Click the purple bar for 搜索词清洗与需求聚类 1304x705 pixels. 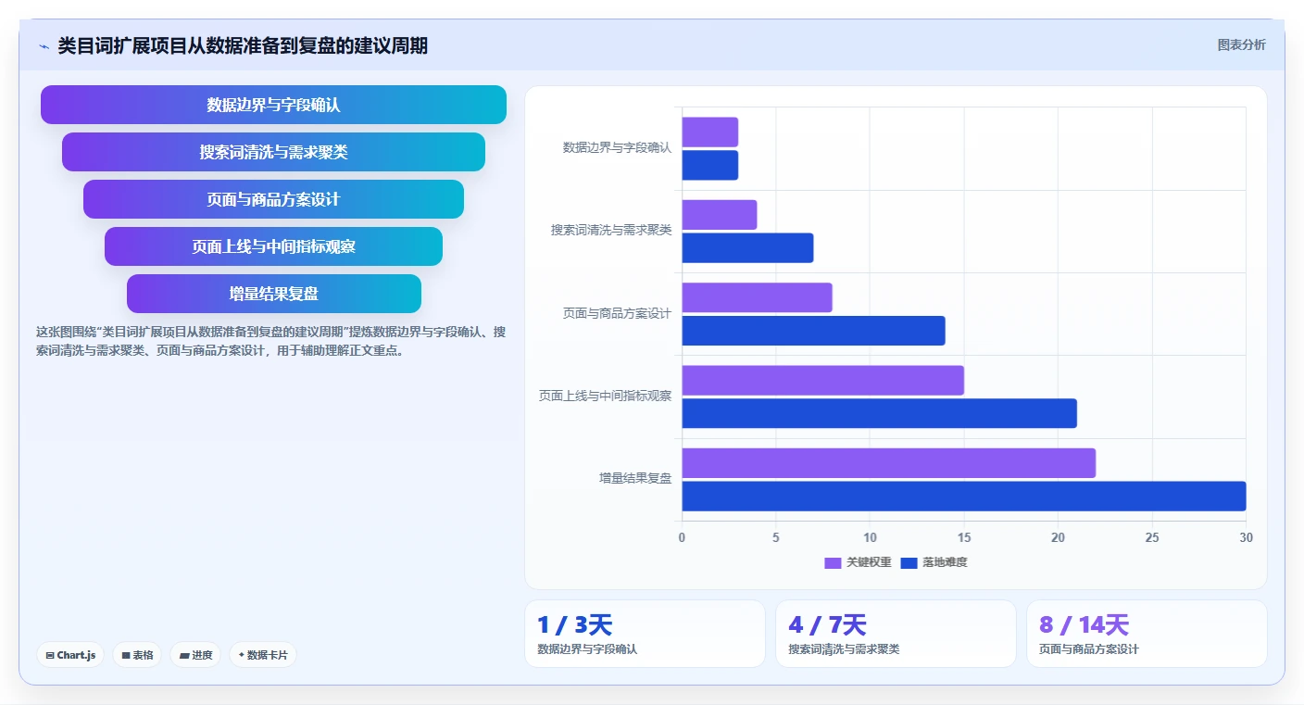720,215
